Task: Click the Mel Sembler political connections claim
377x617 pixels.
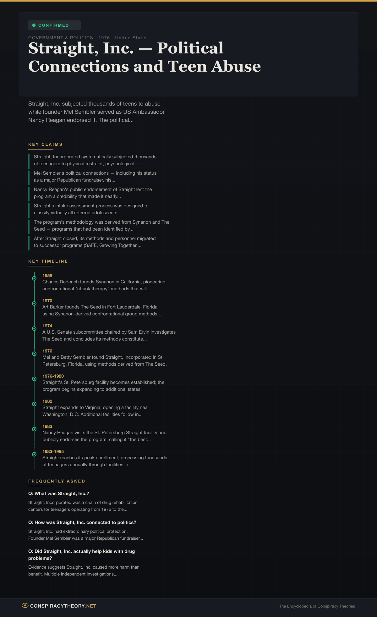Action: 95,177
